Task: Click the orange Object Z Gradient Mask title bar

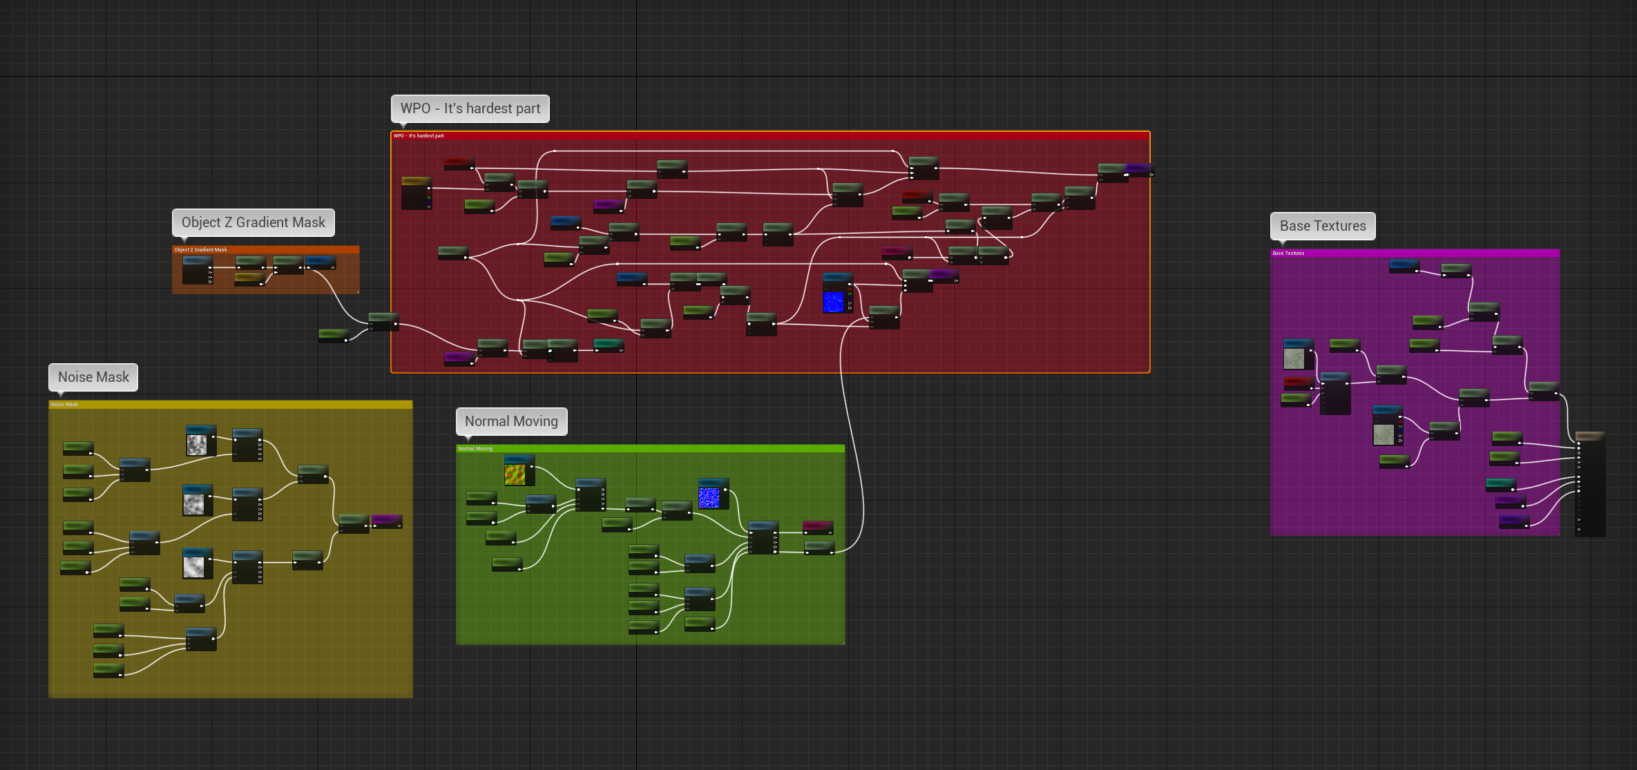Action: (x=265, y=249)
